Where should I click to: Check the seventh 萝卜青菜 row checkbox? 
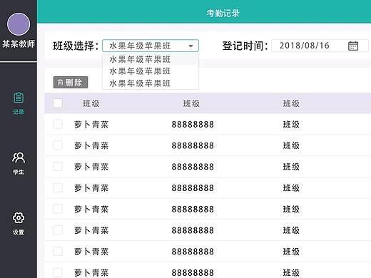58,252
